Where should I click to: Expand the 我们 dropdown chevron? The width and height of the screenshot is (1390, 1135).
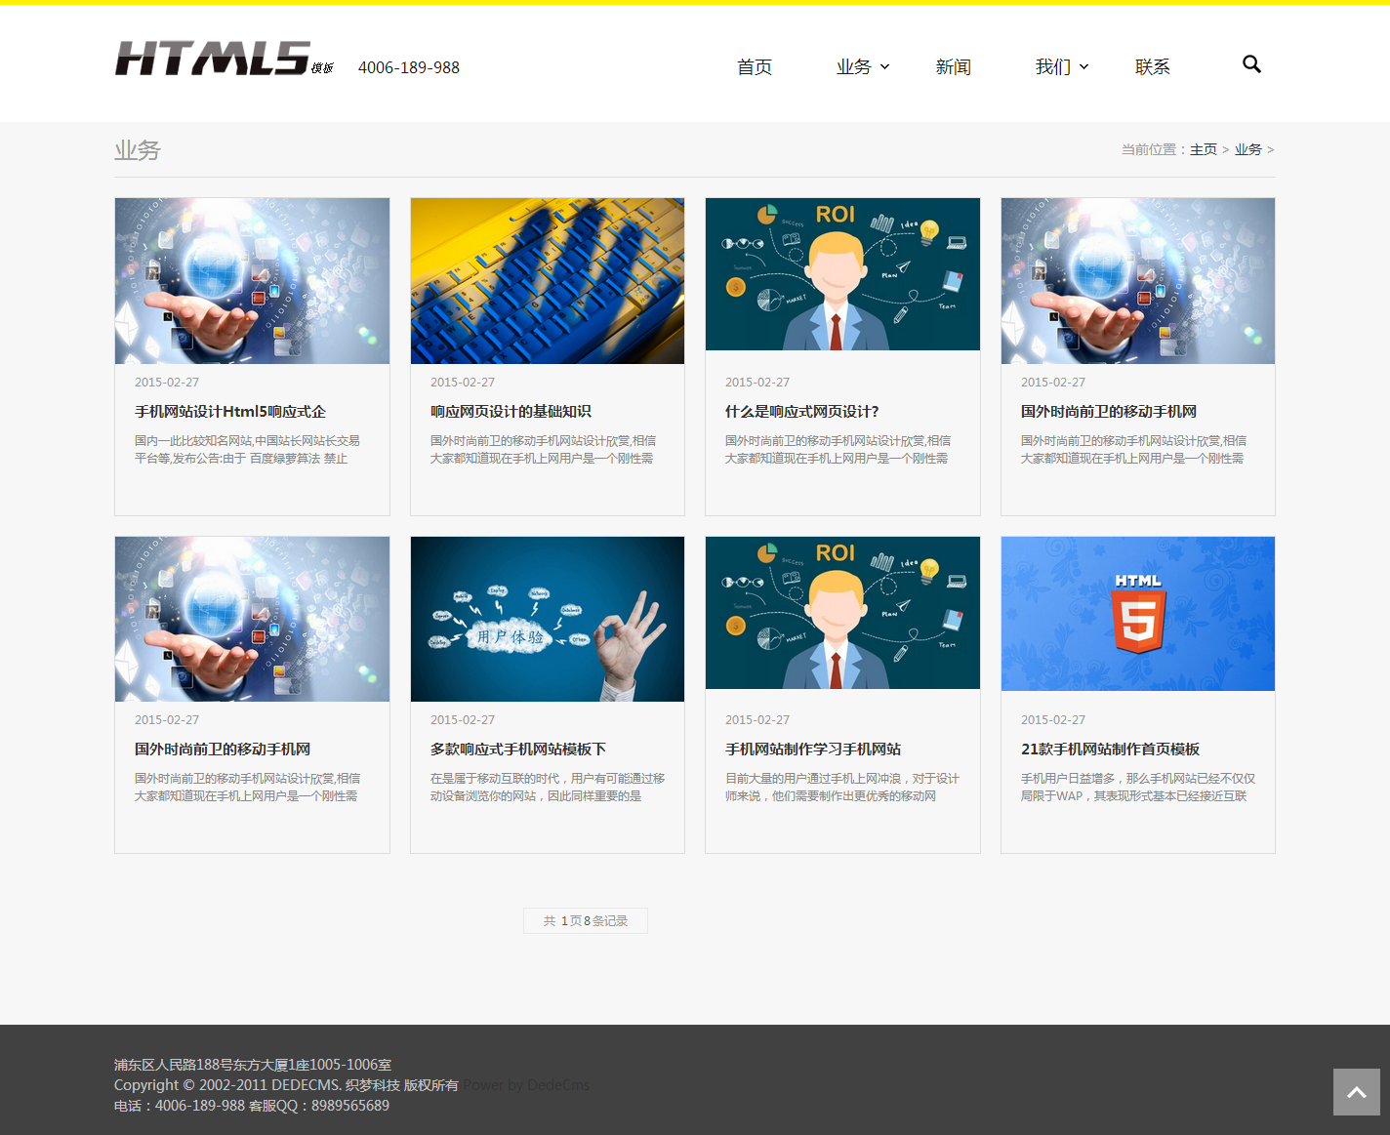[x=1083, y=67]
